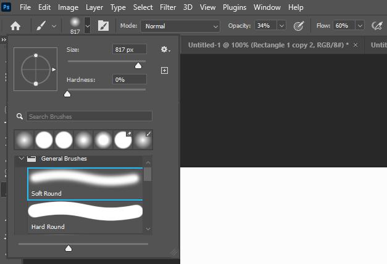Open the Select menu
This screenshot has height=264, width=387.
pyautogui.click(x=143, y=7)
